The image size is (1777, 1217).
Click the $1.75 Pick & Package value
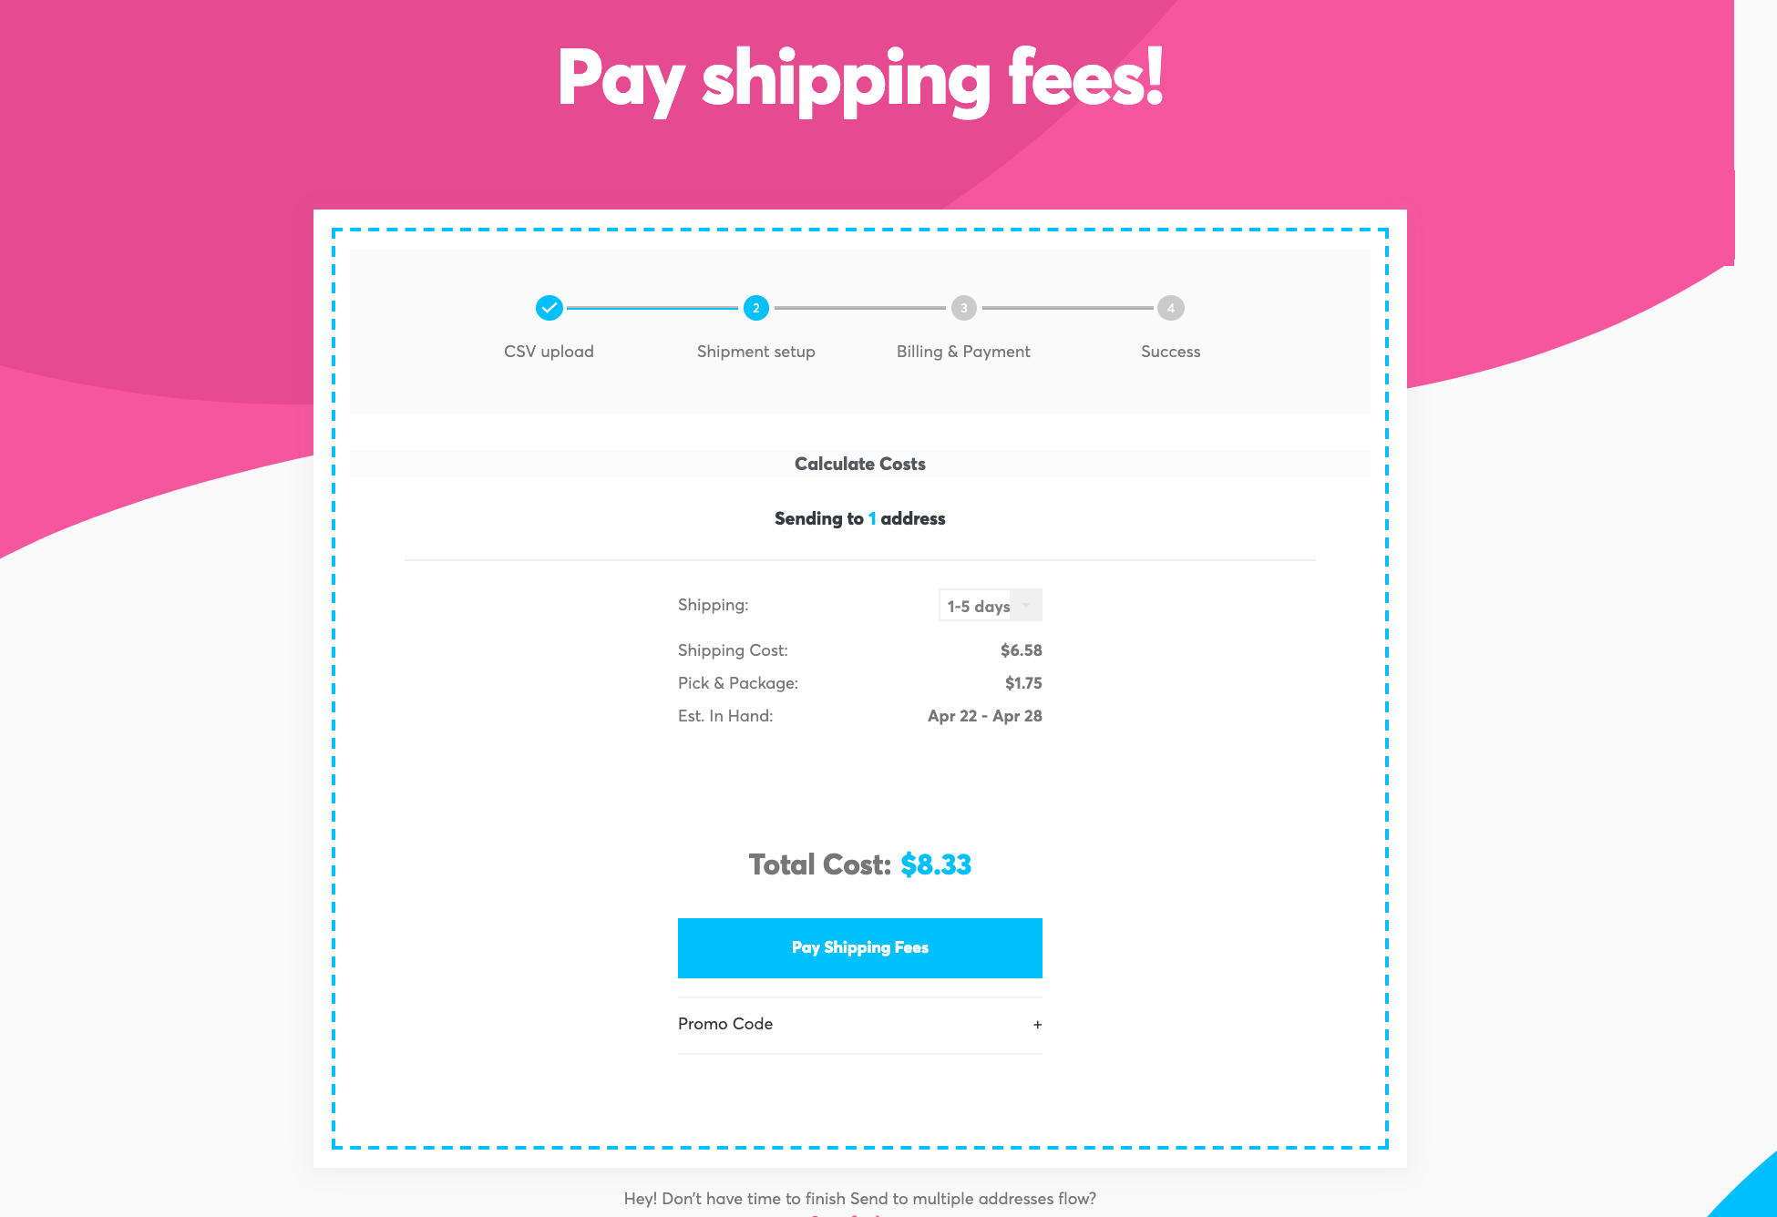click(x=1023, y=683)
